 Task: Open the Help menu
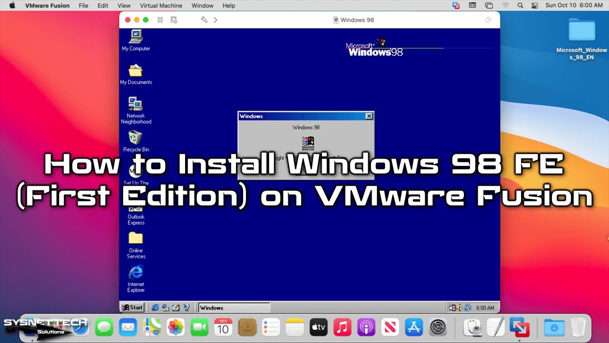(229, 5)
